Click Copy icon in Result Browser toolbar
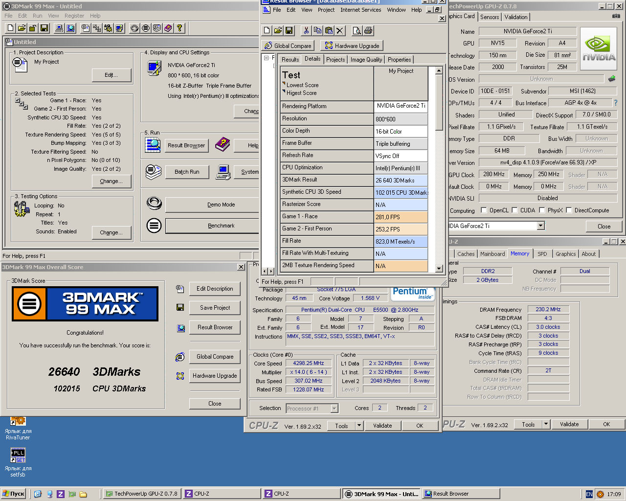This screenshot has width=626, height=501. [317, 30]
